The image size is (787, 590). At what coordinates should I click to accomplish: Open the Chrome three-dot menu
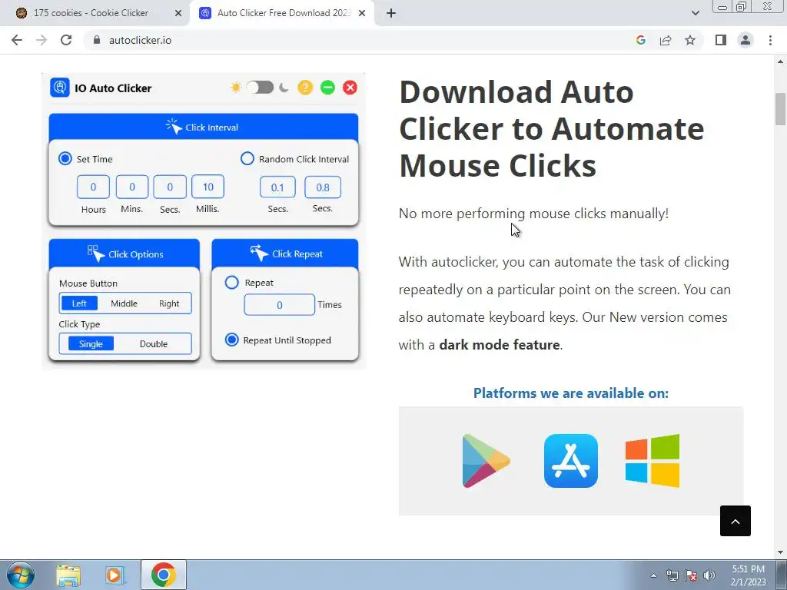[x=770, y=40]
